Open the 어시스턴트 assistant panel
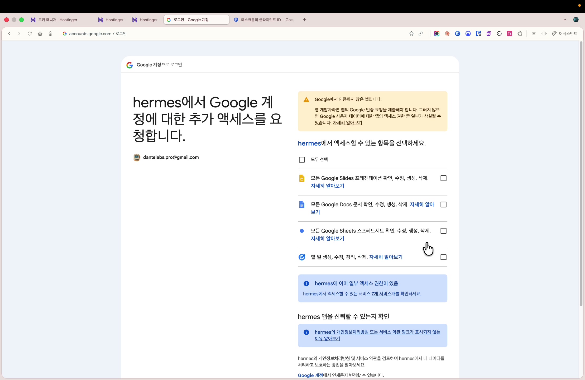The height and width of the screenshot is (380, 585). [x=565, y=34]
